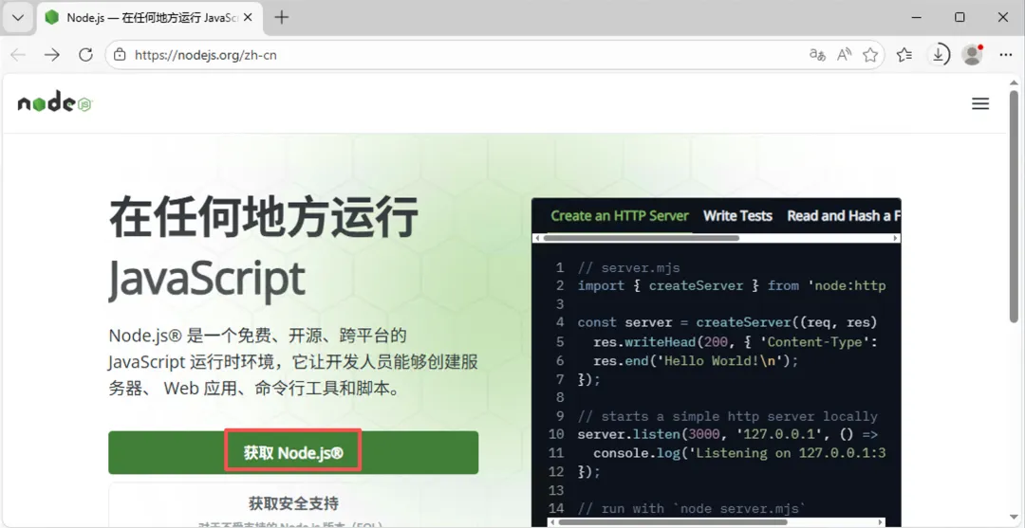Maximize the browser window
This screenshot has height=528, width=1025.
(x=960, y=18)
